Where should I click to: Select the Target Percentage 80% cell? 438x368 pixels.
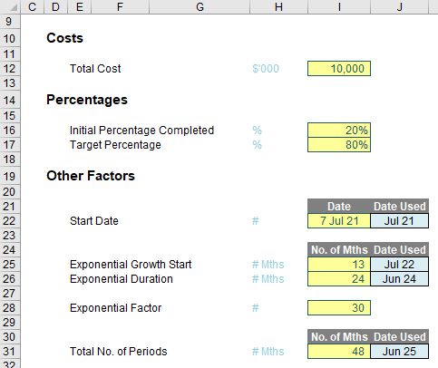[x=339, y=145]
